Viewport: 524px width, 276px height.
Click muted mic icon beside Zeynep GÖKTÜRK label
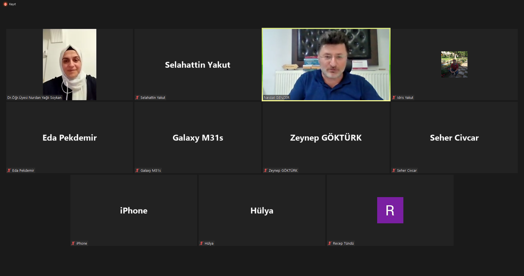point(266,170)
